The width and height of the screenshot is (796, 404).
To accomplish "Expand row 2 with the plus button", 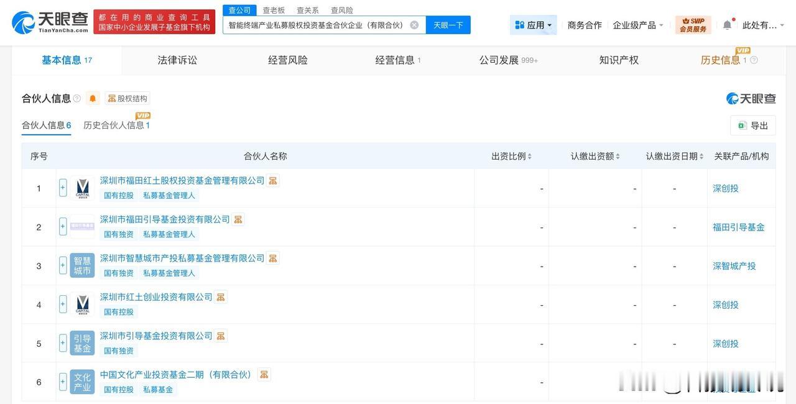I will coord(63,226).
